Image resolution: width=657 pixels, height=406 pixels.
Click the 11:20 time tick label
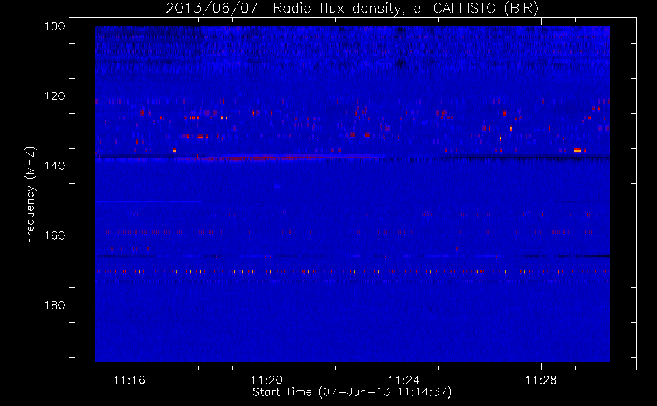point(267,380)
